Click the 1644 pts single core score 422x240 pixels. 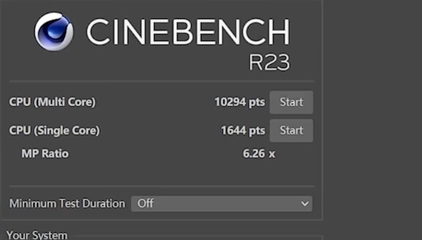click(x=243, y=131)
